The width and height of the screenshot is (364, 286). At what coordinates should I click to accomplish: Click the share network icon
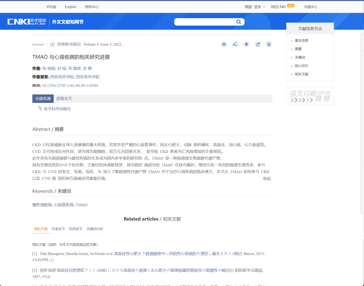pyautogui.click(x=235, y=44)
